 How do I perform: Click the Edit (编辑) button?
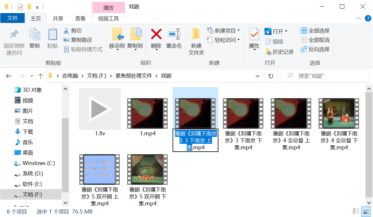(274, 42)
